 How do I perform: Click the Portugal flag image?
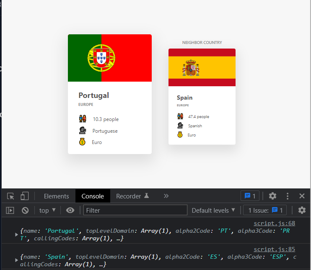[110, 58]
